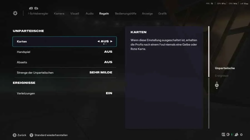Click the right-stick scroll indicator icon

tap(217, 85)
